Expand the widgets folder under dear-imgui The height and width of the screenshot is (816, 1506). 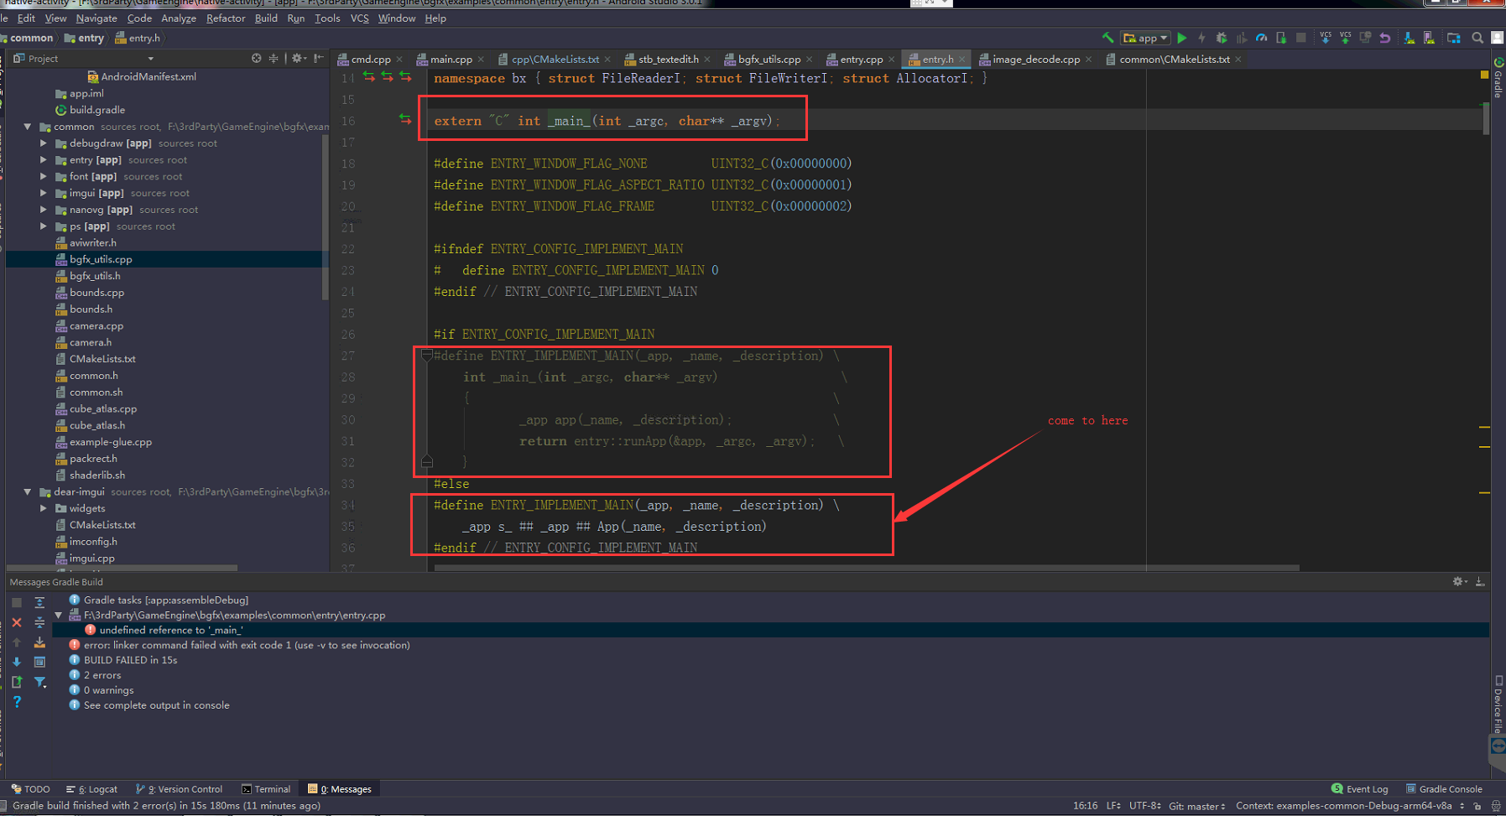pos(43,508)
